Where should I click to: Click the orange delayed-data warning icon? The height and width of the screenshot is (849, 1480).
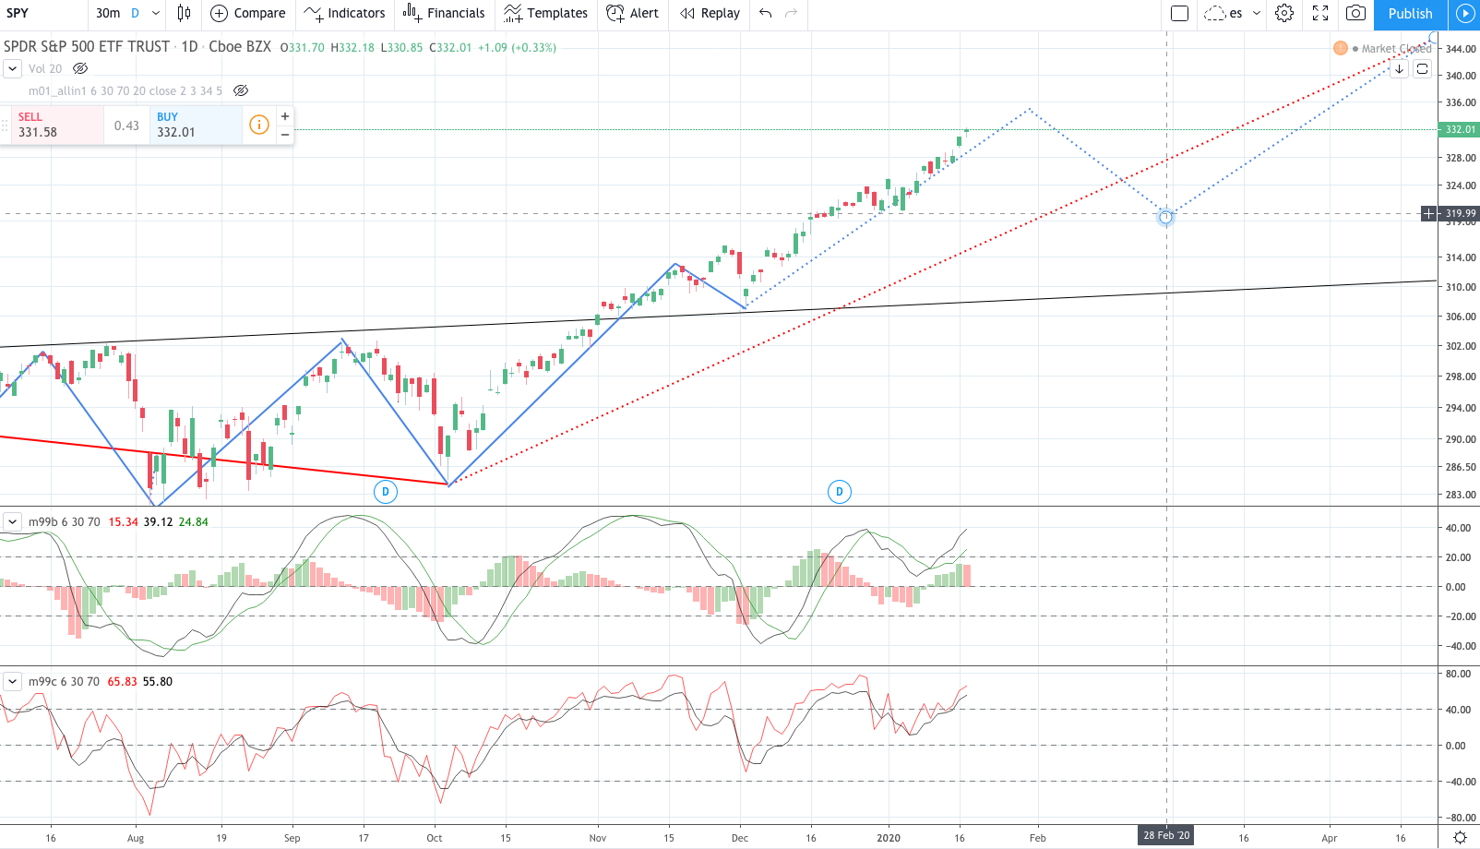(x=1341, y=48)
